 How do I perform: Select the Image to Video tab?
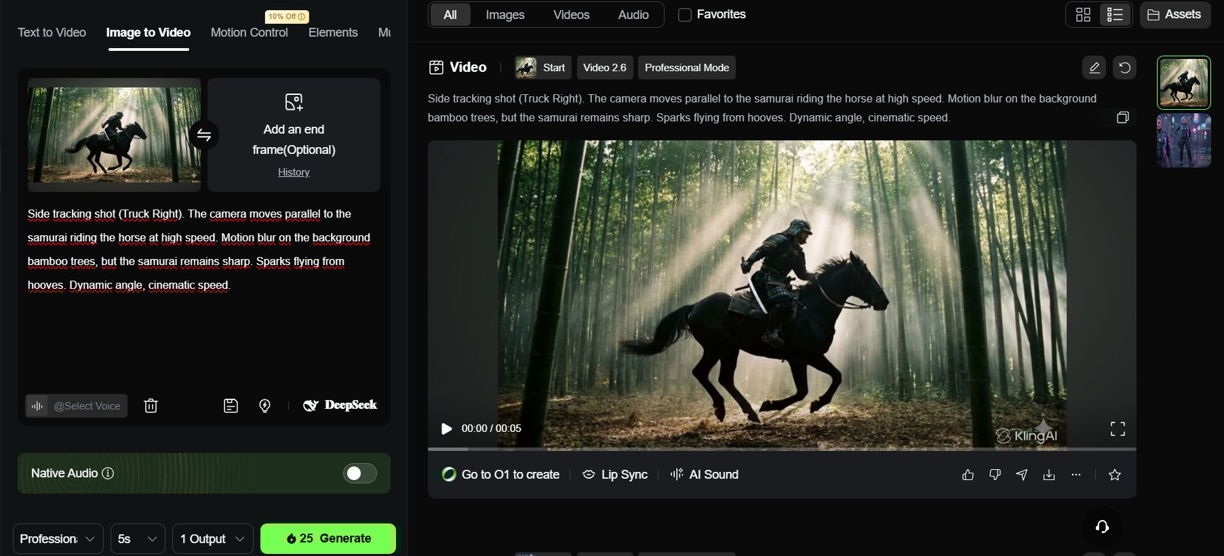pyautogui.click(x=148, y=33)
